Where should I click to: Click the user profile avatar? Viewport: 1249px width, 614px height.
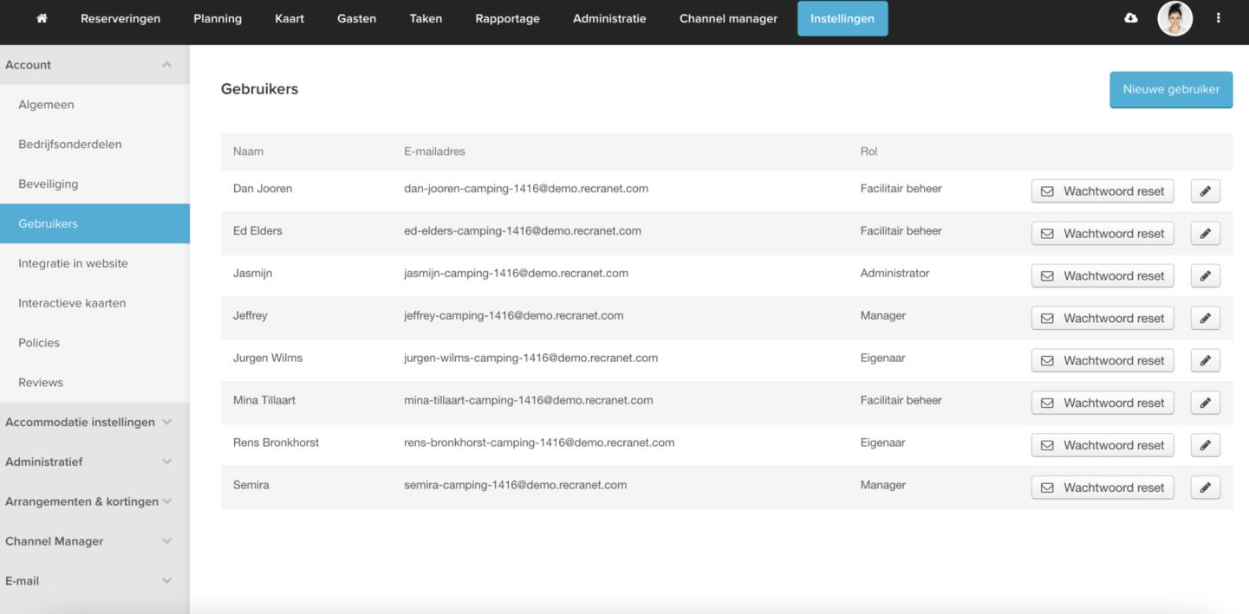point(1174,18)
